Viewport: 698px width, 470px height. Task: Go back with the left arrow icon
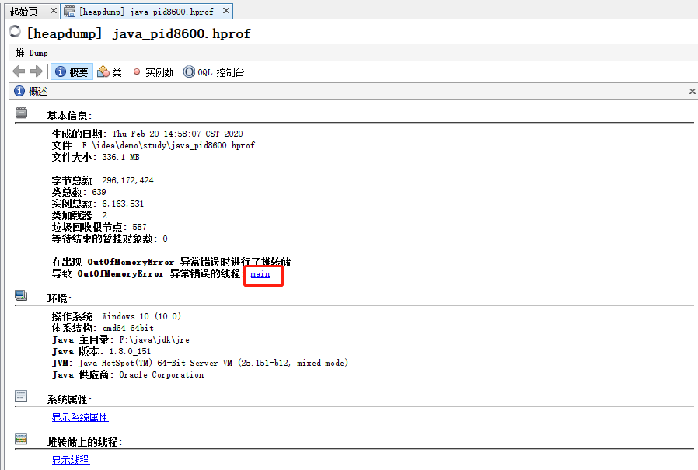[19, 71]
